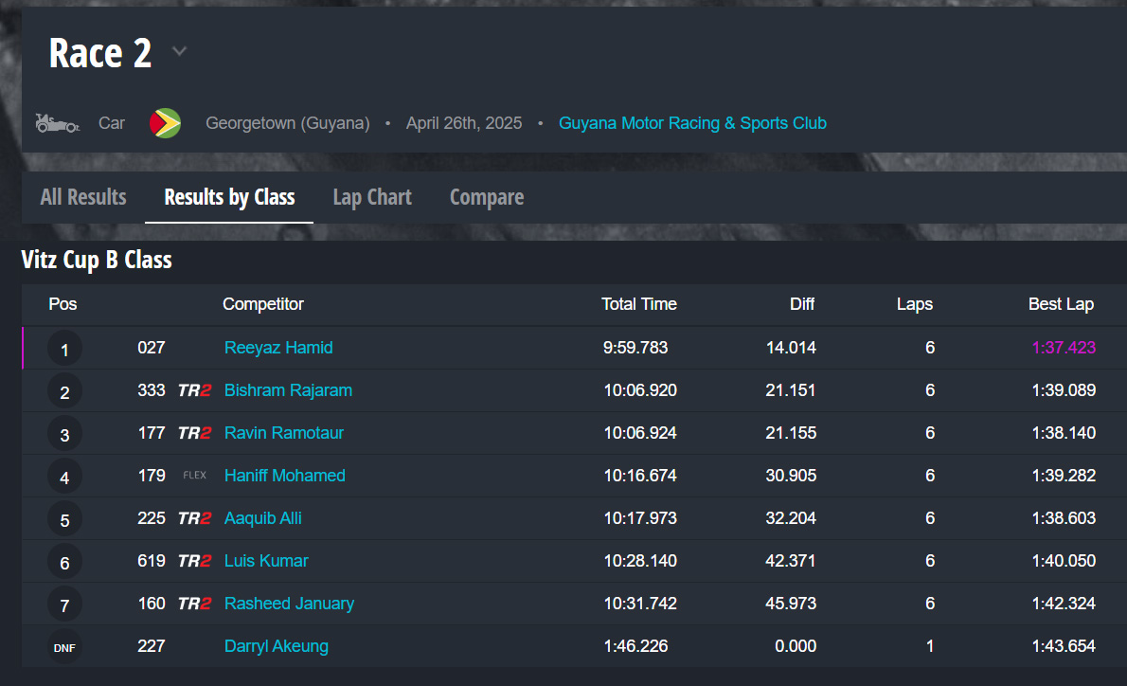Screen dimensions: 1127x686
Task: Click Rasheed January's name link
Action: pos(289,604)
